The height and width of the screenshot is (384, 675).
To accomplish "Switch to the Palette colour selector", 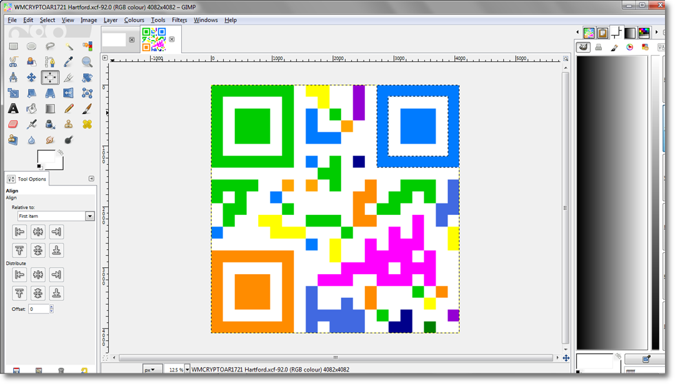I will [x=645, y=47].
